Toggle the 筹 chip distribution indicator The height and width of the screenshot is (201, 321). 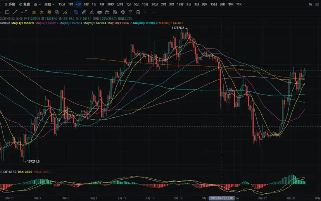pos(49,12)
